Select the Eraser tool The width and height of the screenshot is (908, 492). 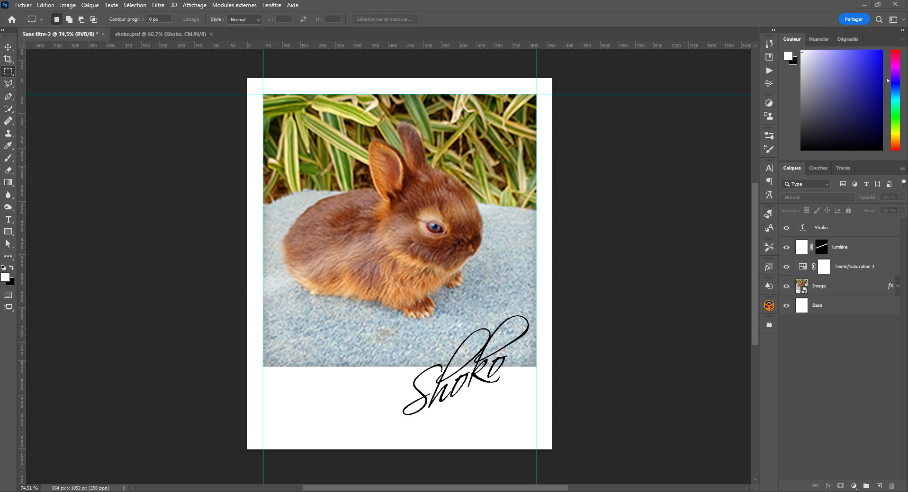pos(8,170)
